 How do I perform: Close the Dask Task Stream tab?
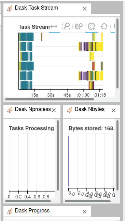tap(84, 9)
